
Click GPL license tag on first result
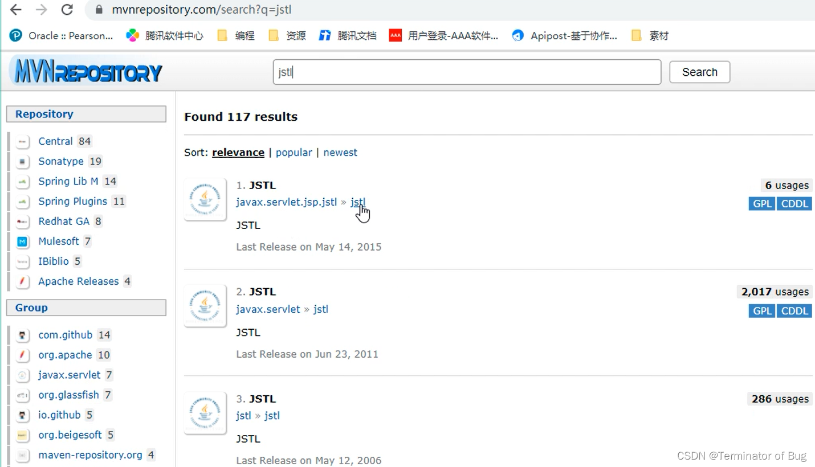(x=762, y=204)
